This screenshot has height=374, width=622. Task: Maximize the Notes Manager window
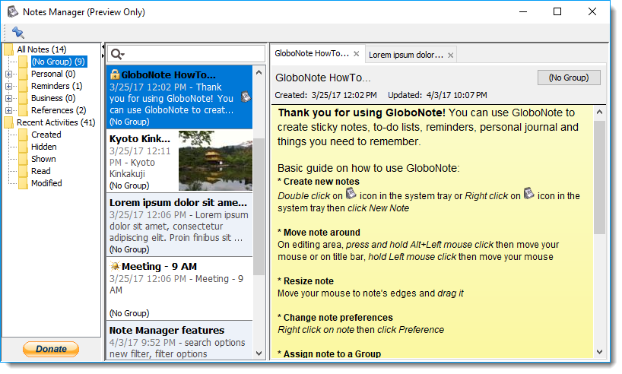point(557,11)
